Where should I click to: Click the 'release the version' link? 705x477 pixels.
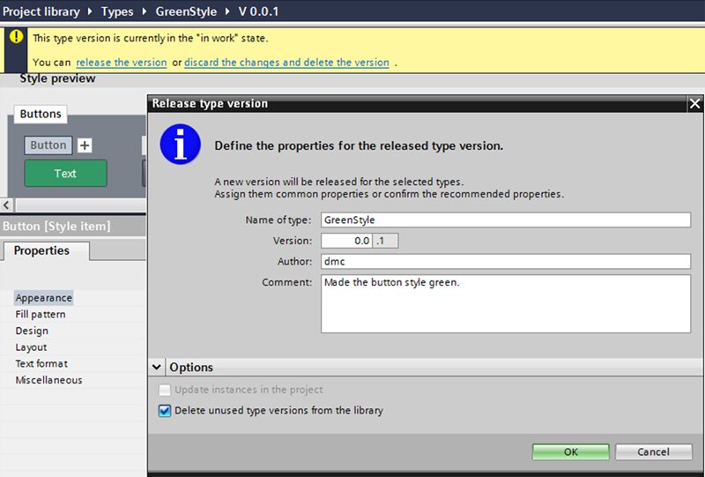[122, 62]
